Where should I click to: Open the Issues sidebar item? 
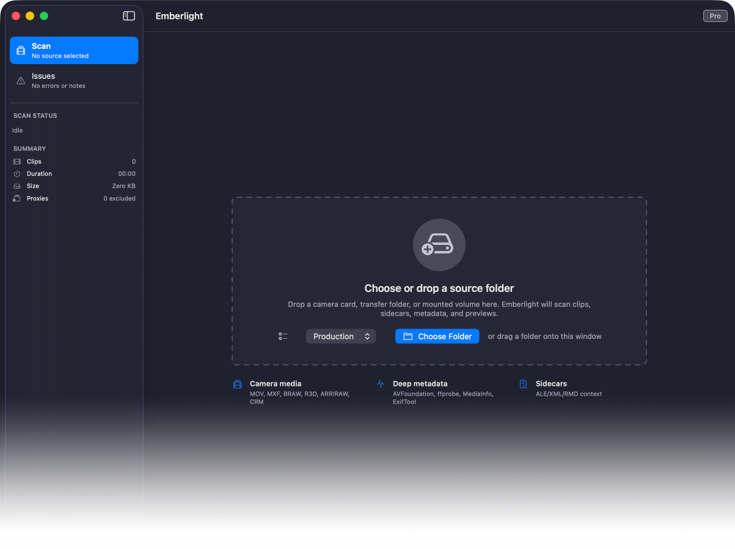(74, 81)
